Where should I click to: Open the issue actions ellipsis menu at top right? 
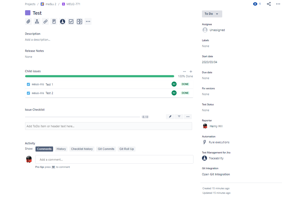coord(278,4)
